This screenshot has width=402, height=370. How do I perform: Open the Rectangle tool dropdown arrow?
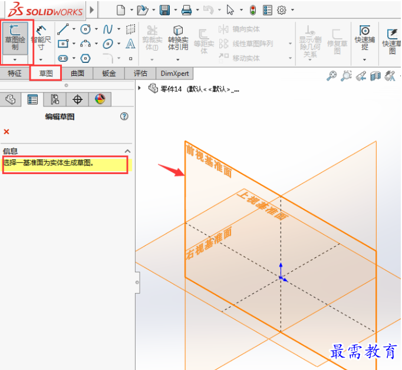[x=74, y=44]
